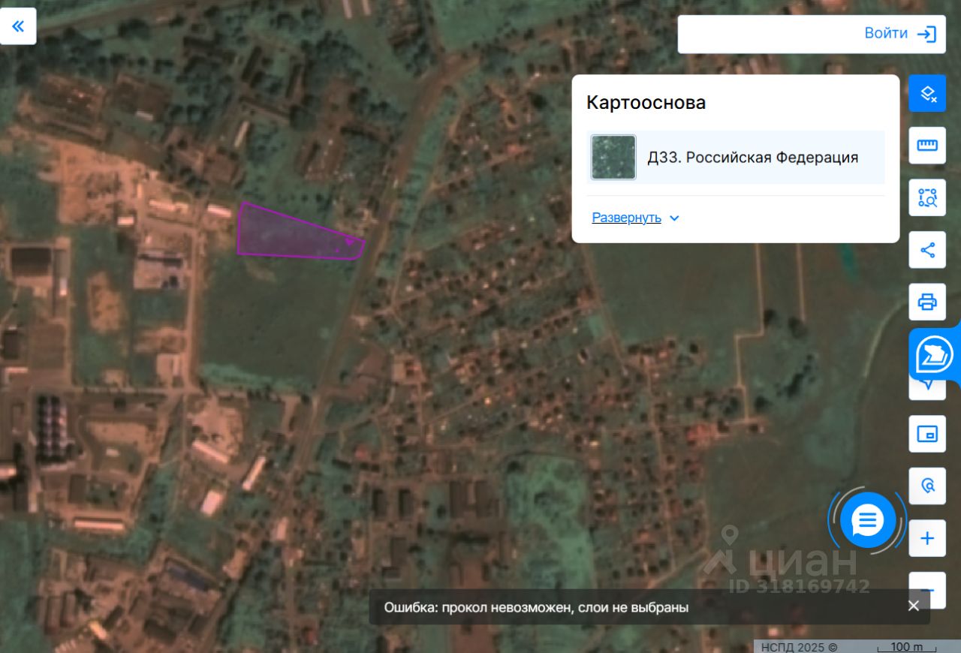Zoom in with the plus button
This screenshot has width=961, height=653.
(927, 538)
